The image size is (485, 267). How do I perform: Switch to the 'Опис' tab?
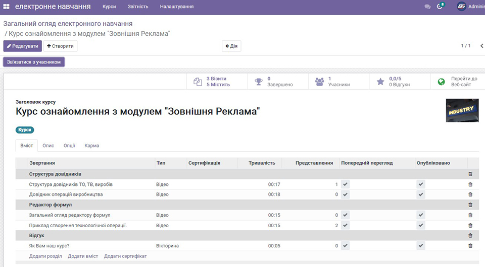[x=48, y=146]
